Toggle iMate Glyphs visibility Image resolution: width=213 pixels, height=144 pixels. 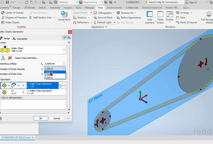[3, 22]
